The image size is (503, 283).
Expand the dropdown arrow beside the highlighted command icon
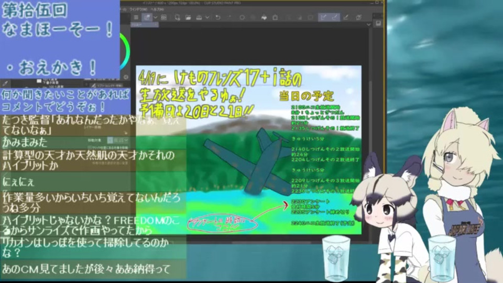(155, 17)
